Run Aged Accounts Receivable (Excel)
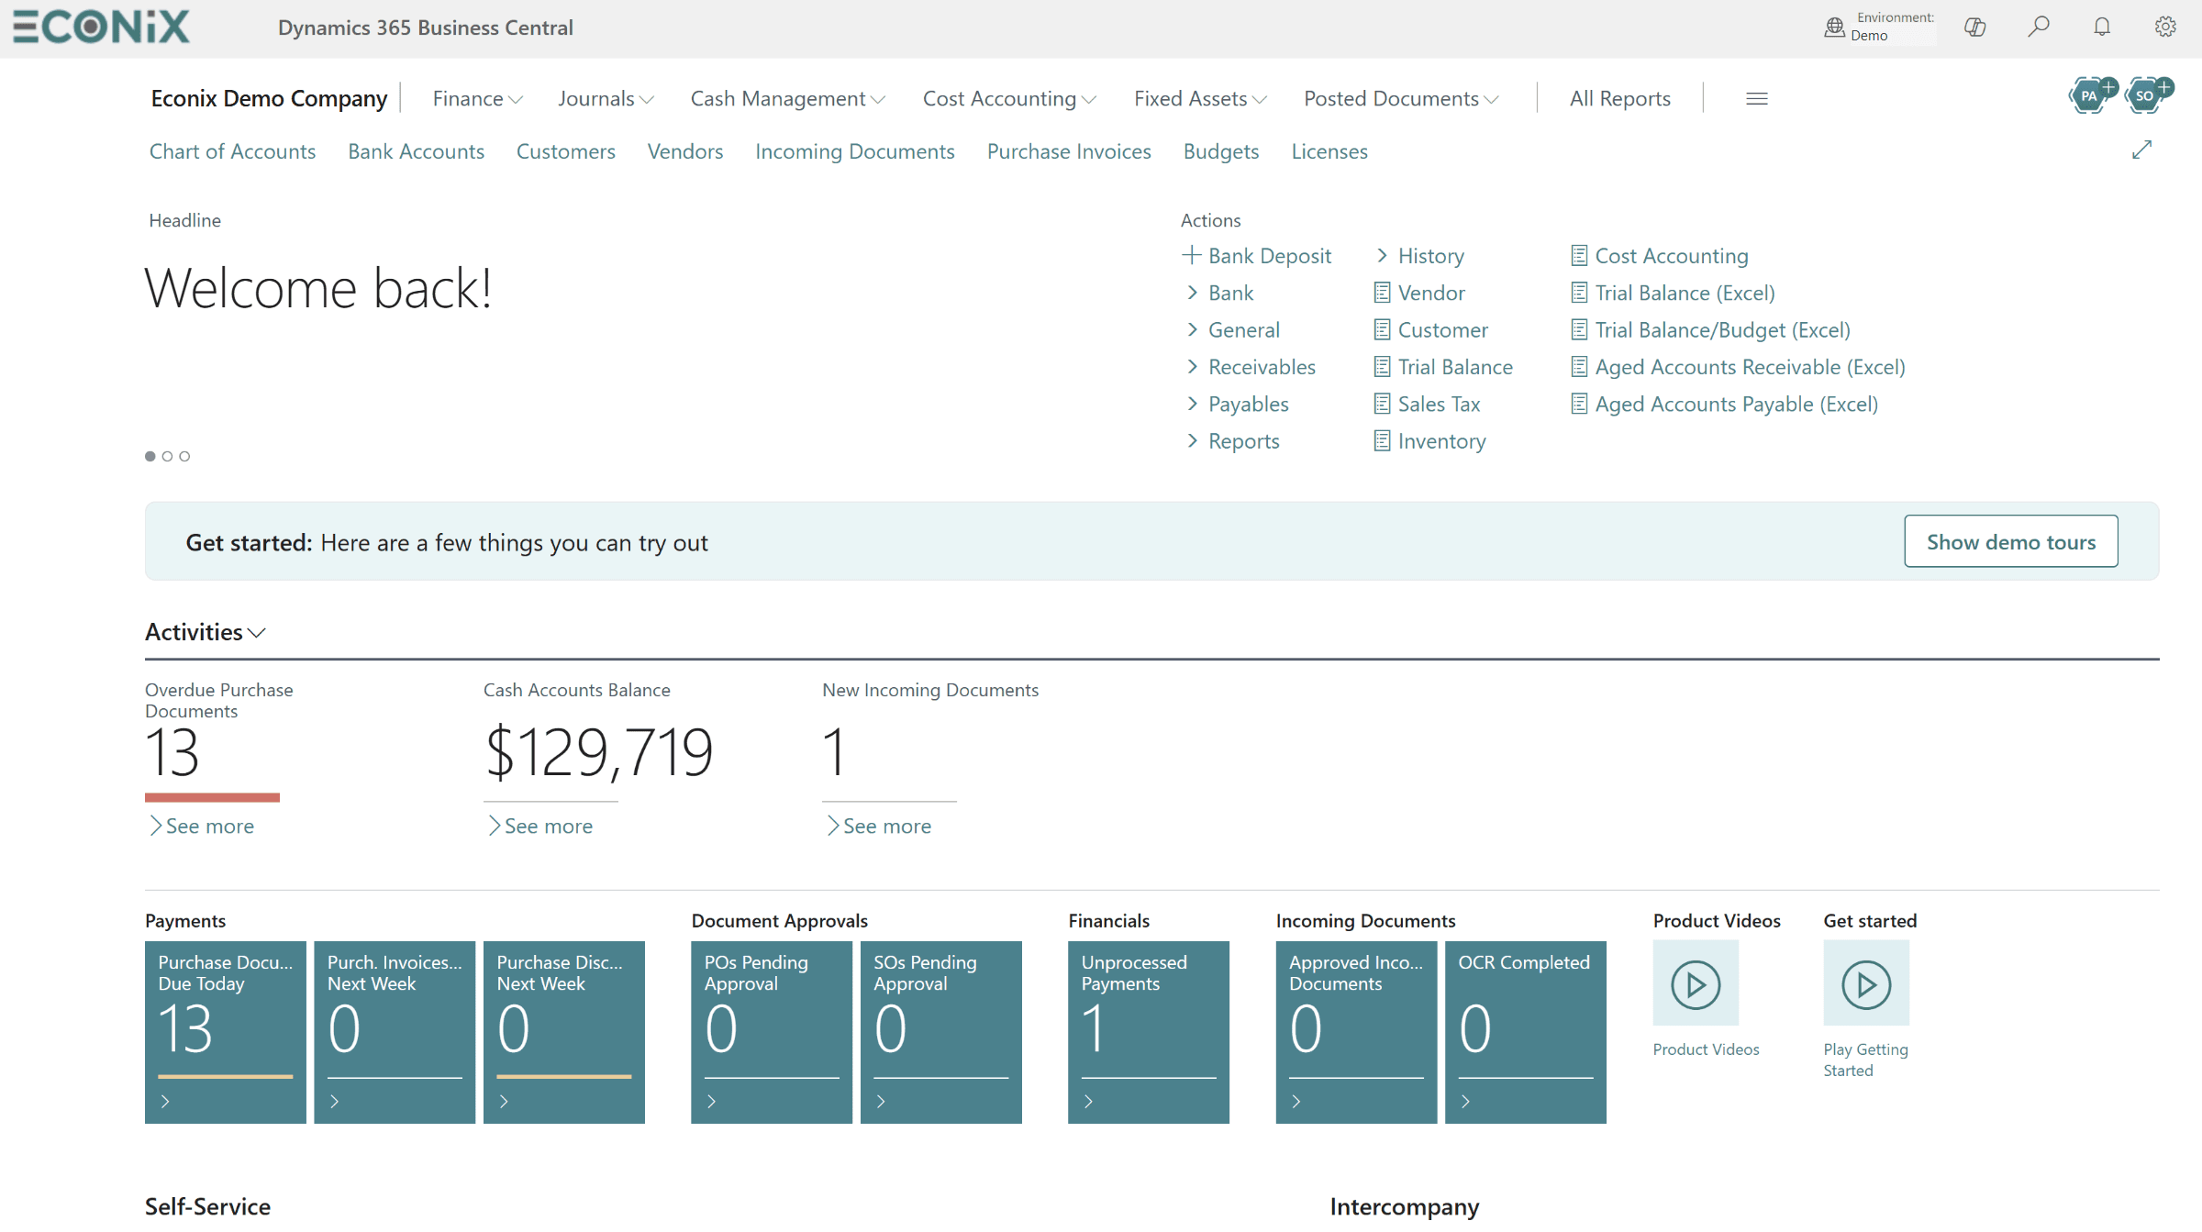The height and width of the screenshot is (1232, 2202). pos(1739,367)
